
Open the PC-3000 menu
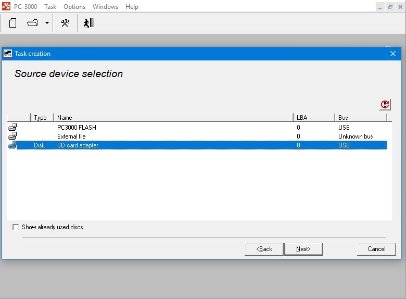[x=26, y=6]
